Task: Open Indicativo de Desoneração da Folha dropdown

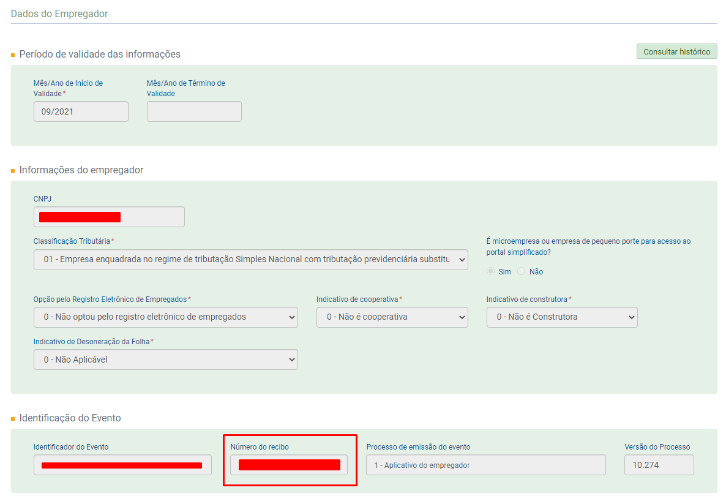Action: [165, 360]
